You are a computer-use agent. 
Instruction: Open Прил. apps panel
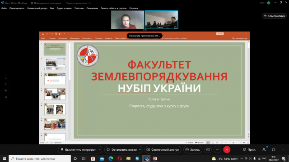click(249, 150)
